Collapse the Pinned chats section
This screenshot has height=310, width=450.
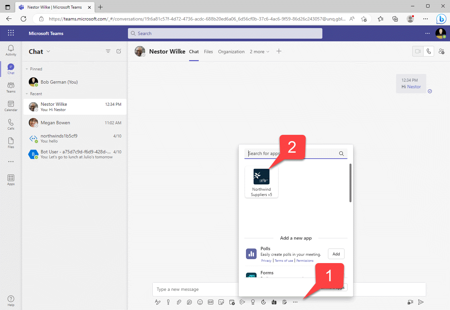point(27,69)
